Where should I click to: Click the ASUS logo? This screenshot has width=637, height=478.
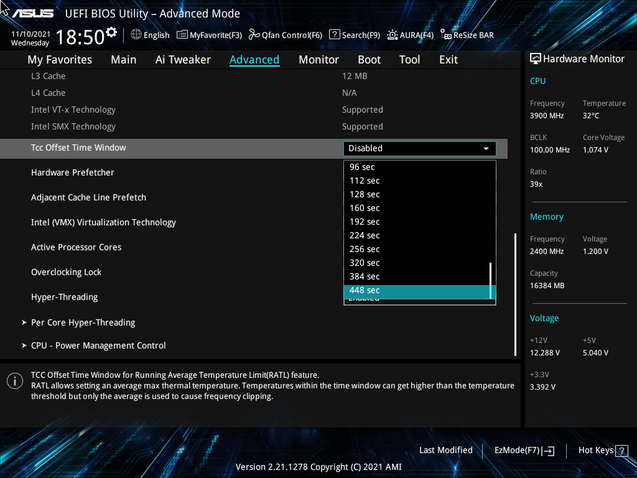coord(32,14)
